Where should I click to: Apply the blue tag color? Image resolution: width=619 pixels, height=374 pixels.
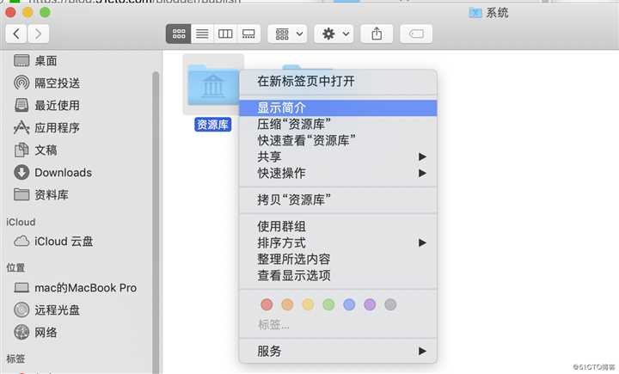(349, 304)
